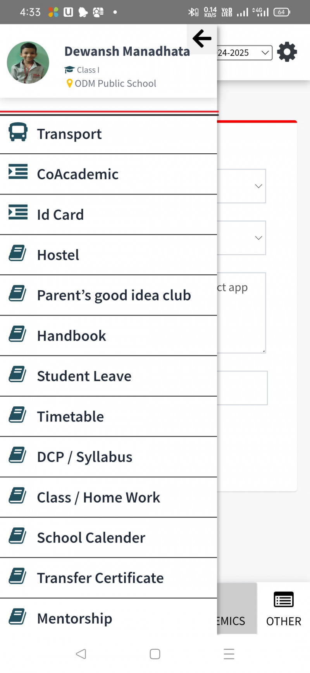This screenshot has width=310, height=673.
Task: Tap the book icon beside Hostel
Action: click(17, 253)
